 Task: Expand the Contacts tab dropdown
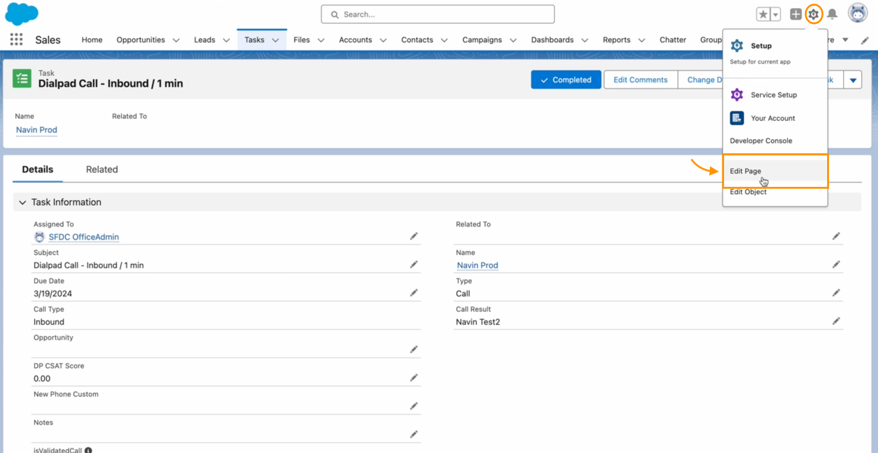[x=445, y=40]
